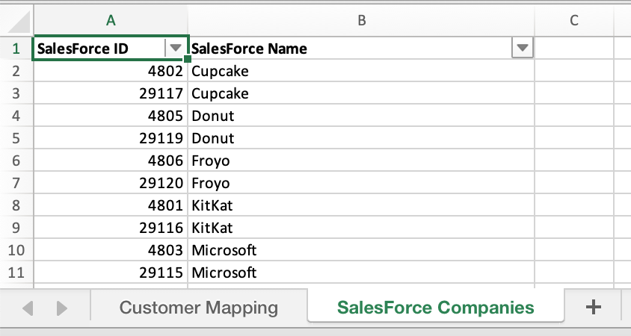
Task: Select row 2 header
Action: point(16,71)
